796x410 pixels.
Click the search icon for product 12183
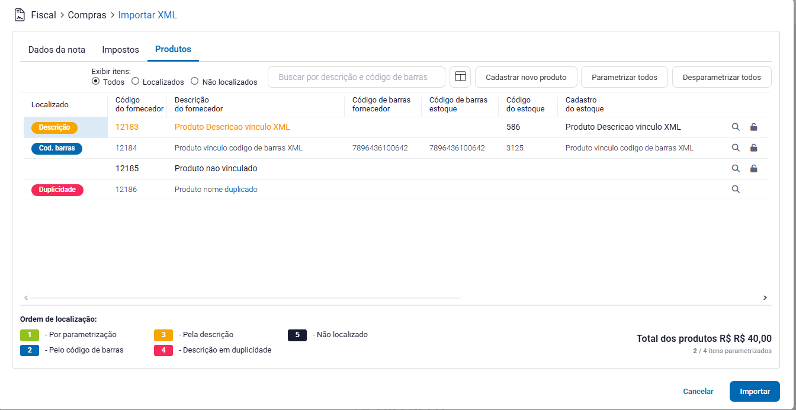[736, 127]
